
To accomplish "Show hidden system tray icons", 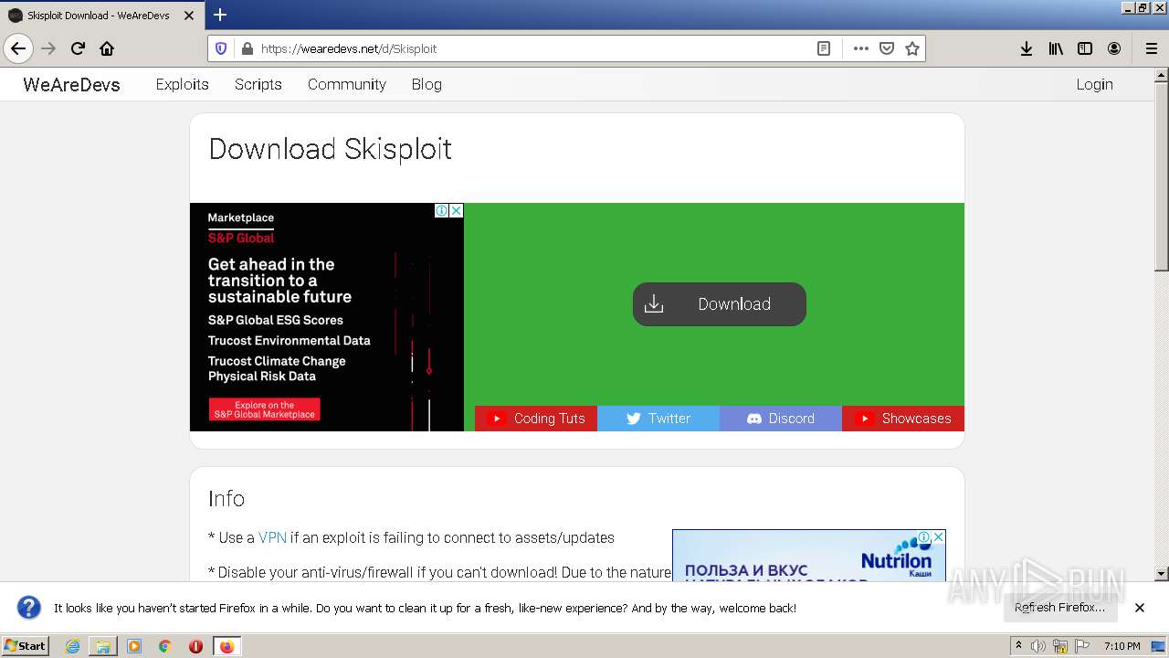I will pyautogui.click(x=1018, y=646).
